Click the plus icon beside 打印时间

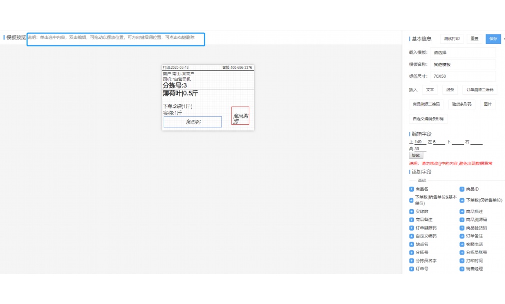(x=462, y=261)
